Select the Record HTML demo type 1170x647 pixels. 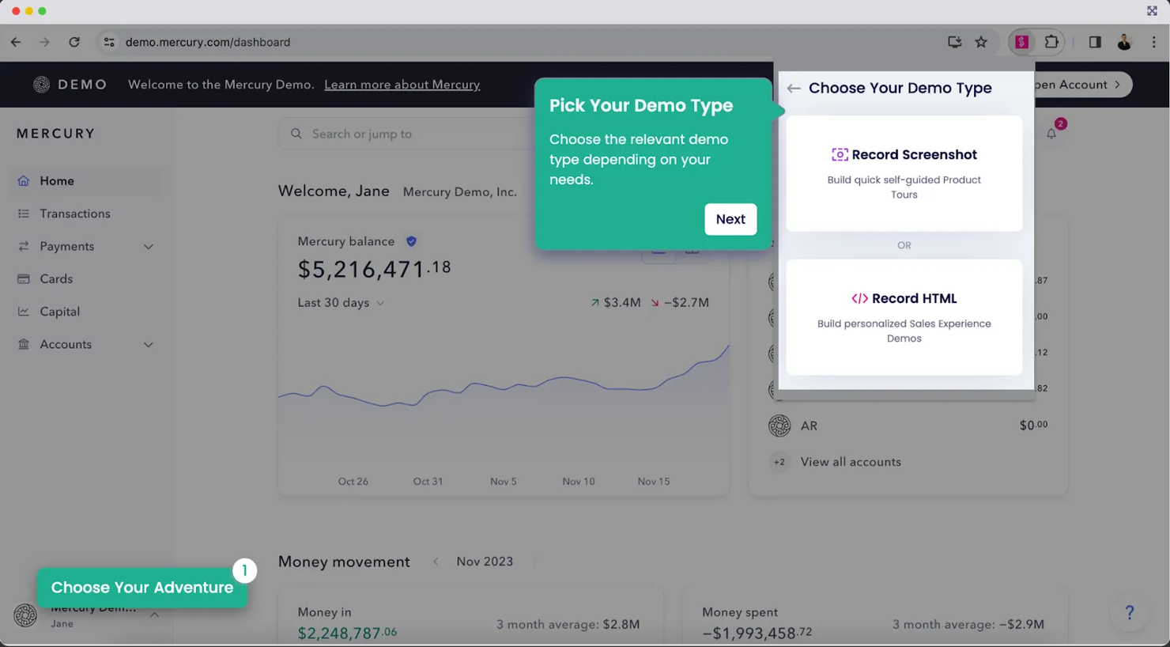(904, 317)
